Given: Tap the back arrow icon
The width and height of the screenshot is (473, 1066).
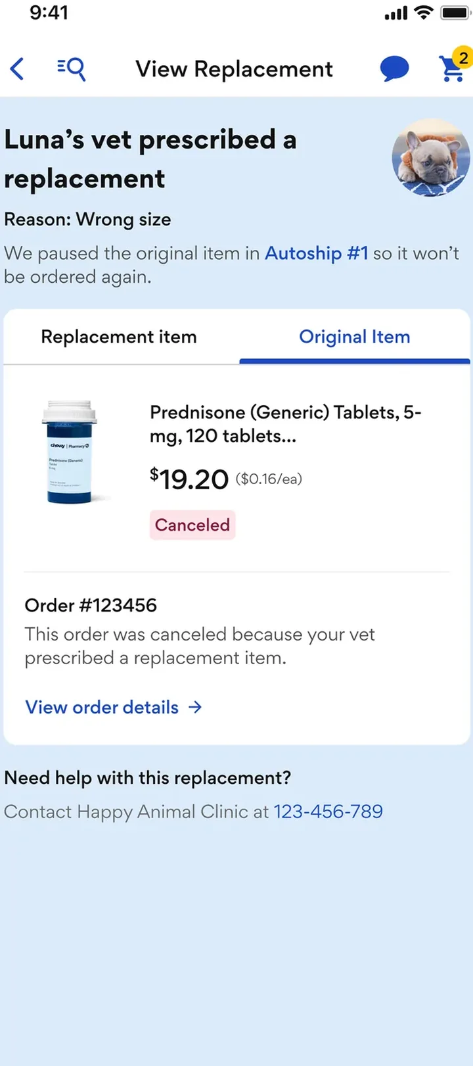Looking at the screenshot, I should point(17,68).
